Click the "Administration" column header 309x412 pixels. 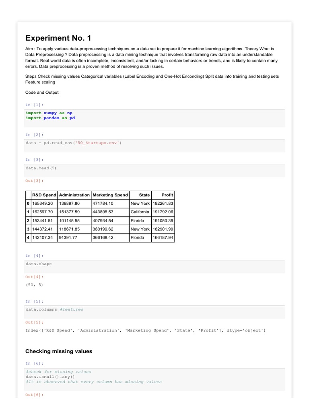(74, 195)
